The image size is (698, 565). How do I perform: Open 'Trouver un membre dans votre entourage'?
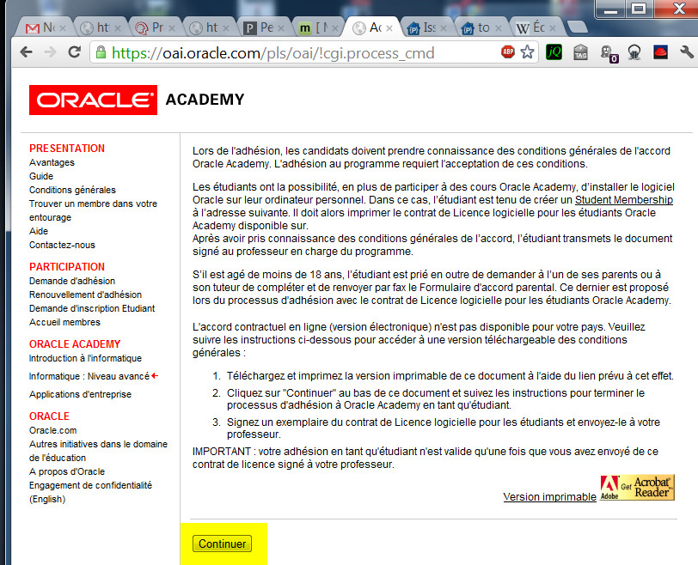(x=93, y=210)
